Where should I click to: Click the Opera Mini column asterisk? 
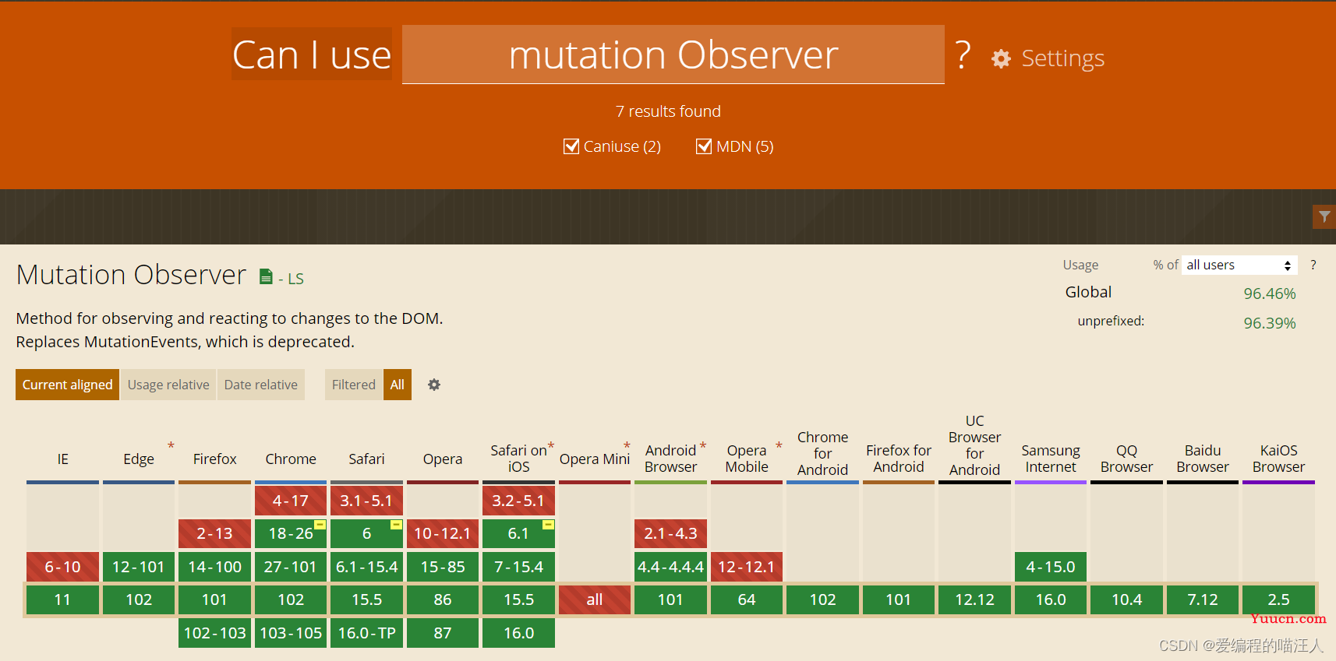(x=627, y=445)
